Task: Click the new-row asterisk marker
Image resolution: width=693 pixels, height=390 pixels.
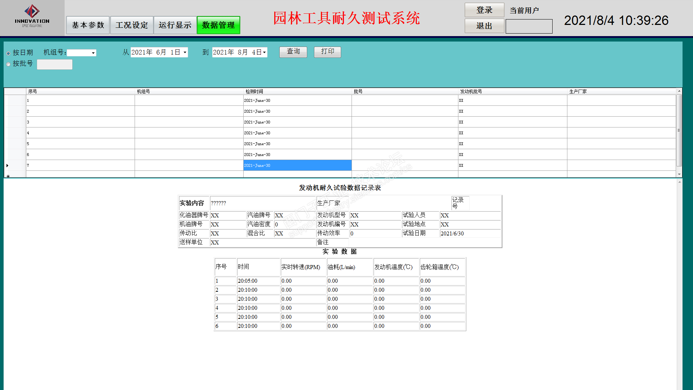Action: pyautogui.click(x=8, y=176)
